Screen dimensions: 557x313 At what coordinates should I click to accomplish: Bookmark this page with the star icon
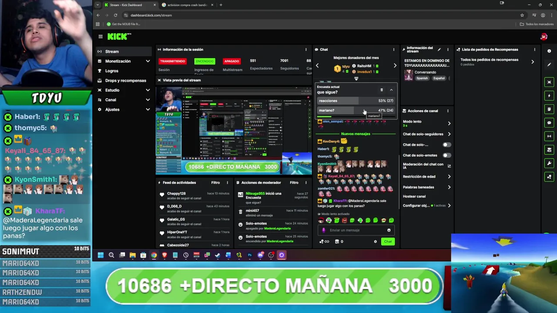[522, 15]
